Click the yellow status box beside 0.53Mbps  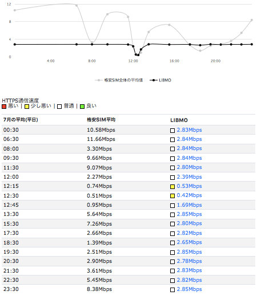[x=172, y=187]
